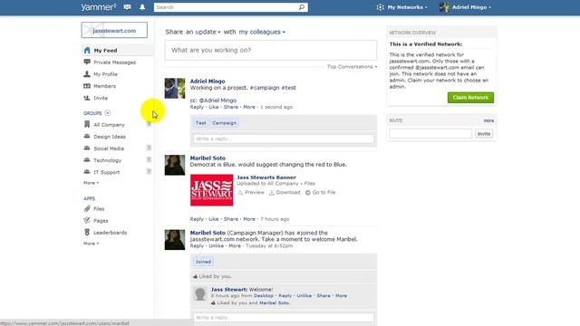580x326 pixels.
Task: Click the 'more' link in the Invite panel
Action: pyautogui.click(x=488, y=120)
